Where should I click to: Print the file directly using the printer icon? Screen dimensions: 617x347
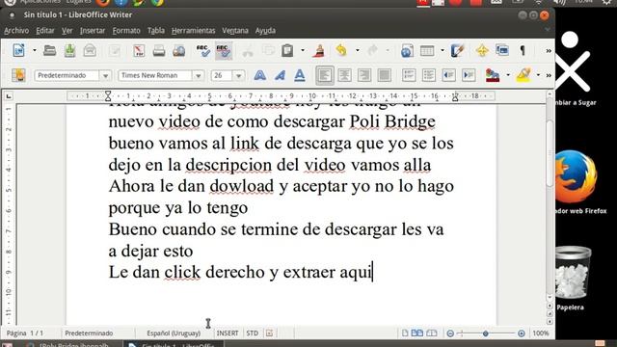coord(159,50)
